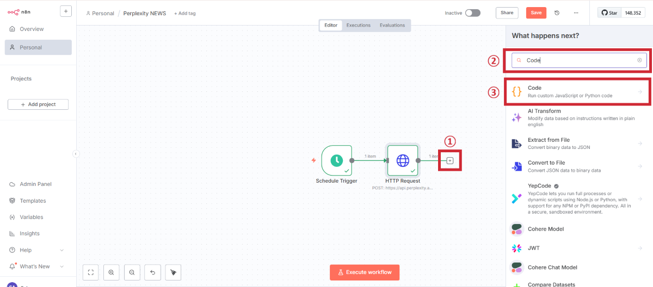Screen dimensions: 653x287
Task: Click the Save button
Action: click(x=536, y=13)
